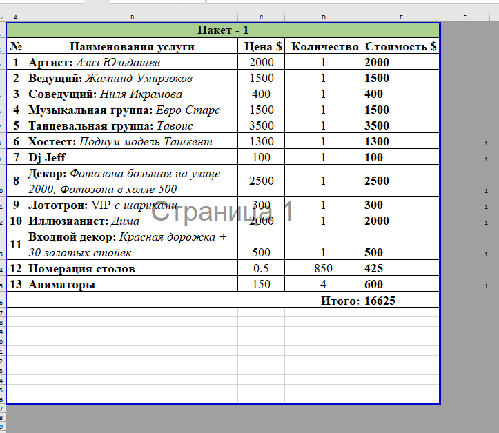Select the '№' header cell
Viewport: 499px width, 433px height.
(17, 46)
